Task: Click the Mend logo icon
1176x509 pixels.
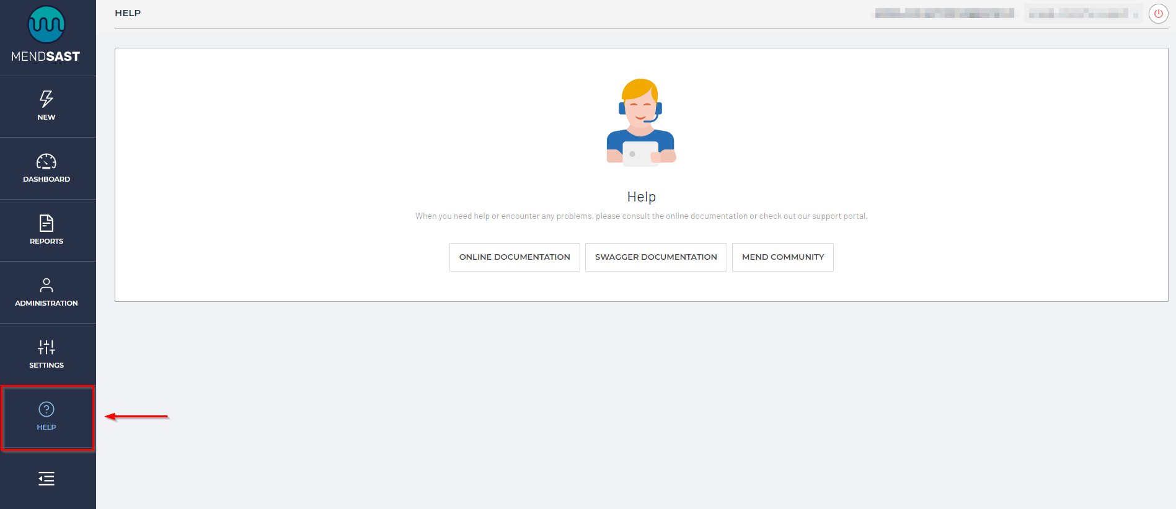Action: point(46,25)
